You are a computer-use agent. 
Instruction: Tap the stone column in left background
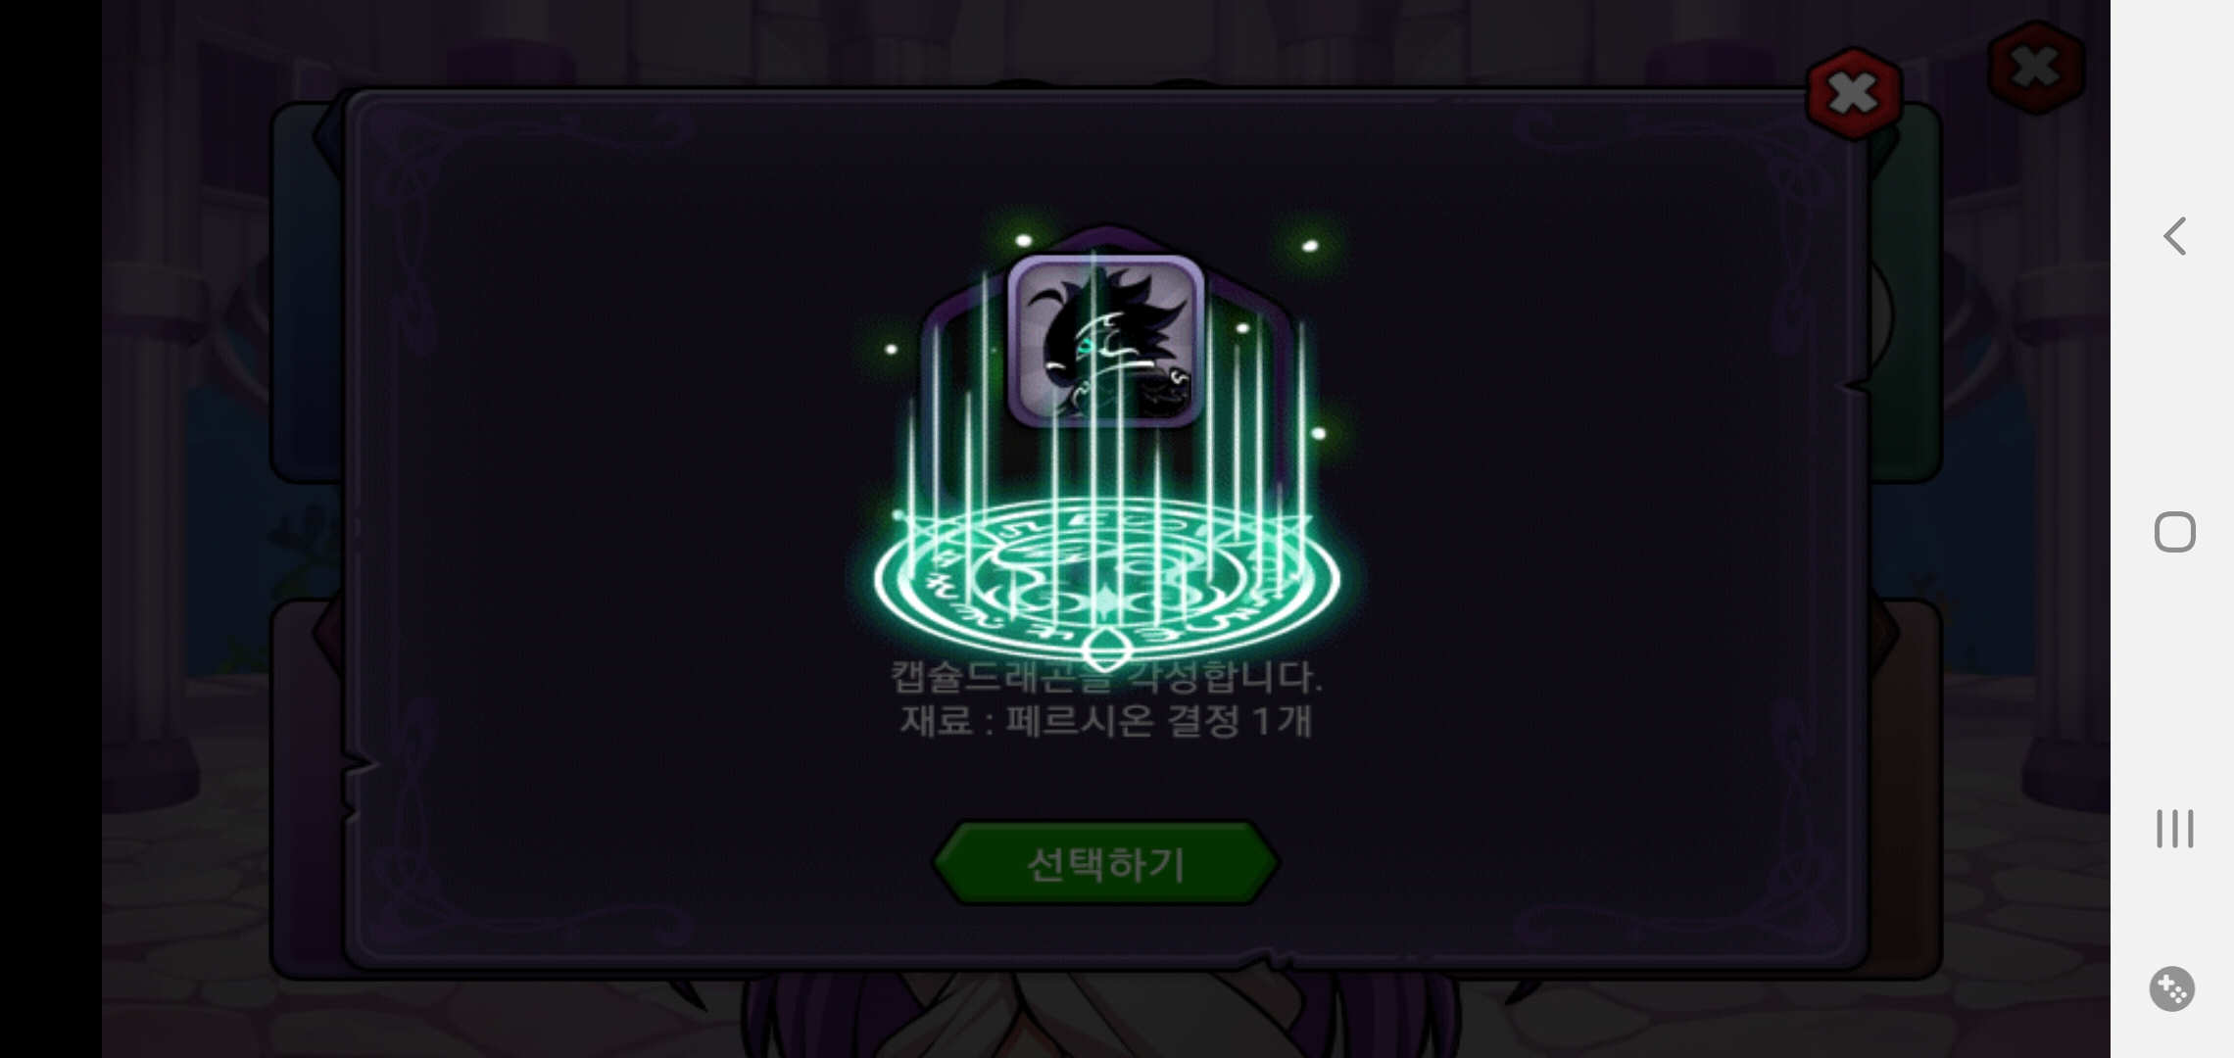157,392
